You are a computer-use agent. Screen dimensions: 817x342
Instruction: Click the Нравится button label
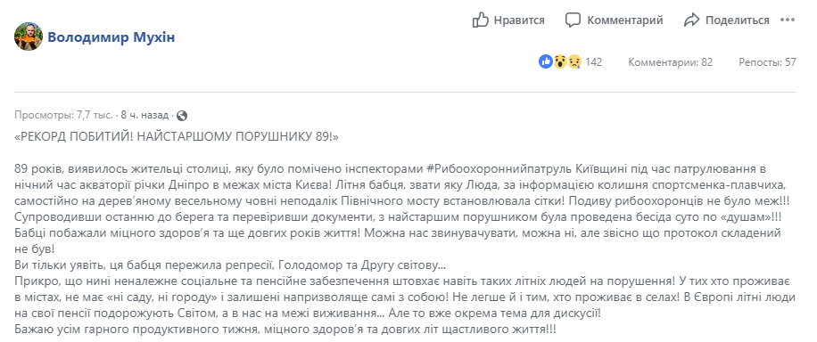519,20
